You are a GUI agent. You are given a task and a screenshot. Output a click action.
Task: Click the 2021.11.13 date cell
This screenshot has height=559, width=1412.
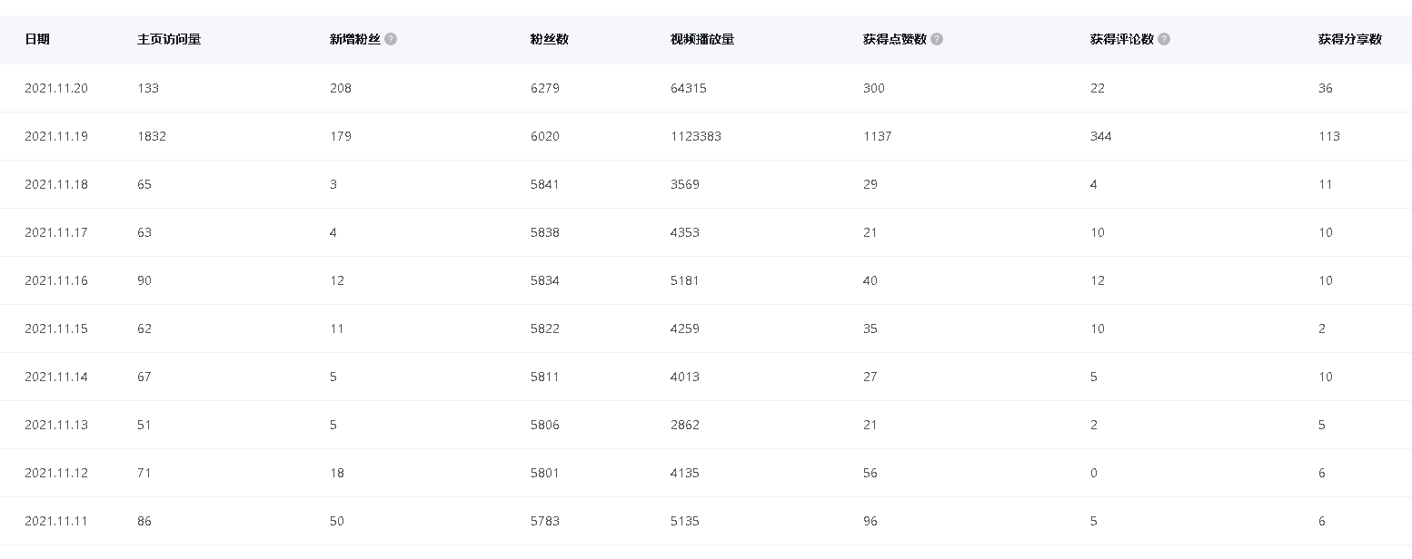pyautogui.click(x=56, y=425)
